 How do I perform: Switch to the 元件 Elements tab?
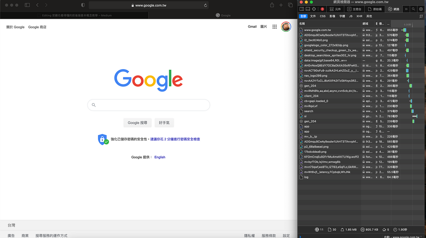335,9
